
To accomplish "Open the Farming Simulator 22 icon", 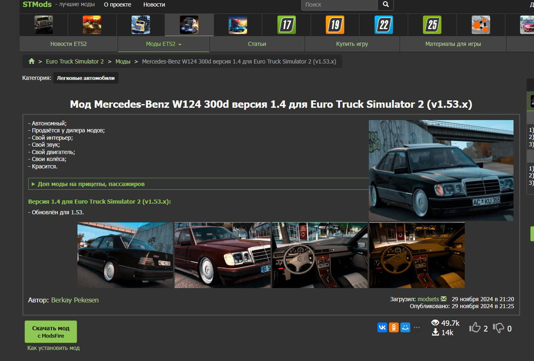I will pos(384,25).
